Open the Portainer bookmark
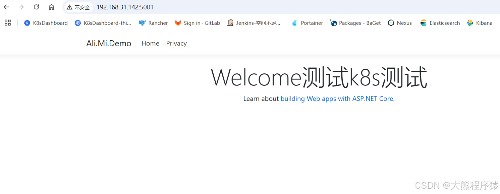The image size is (500, 194). (307, 23)
